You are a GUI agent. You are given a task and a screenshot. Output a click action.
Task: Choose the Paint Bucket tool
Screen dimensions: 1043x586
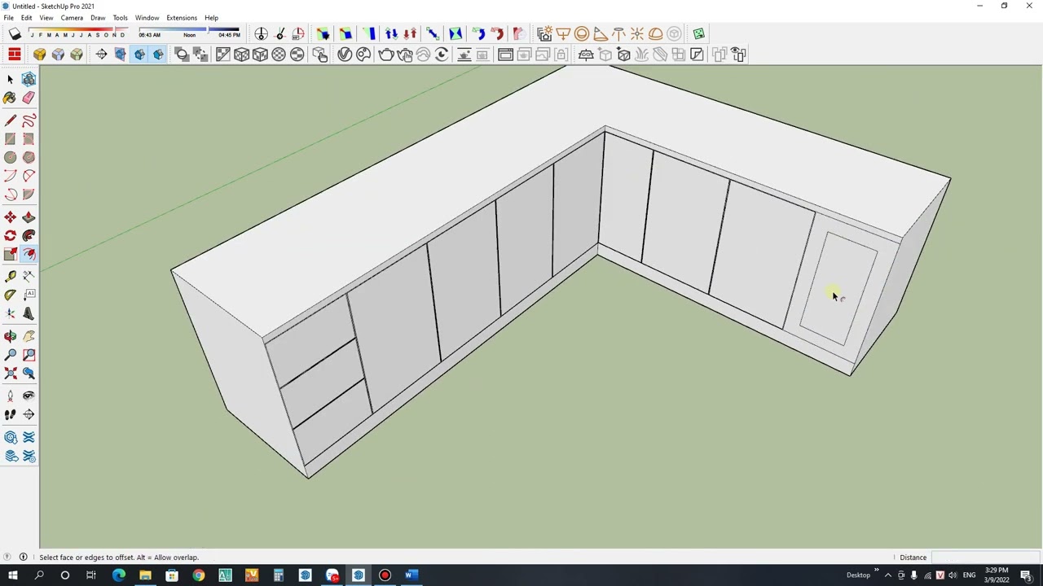[x=10, y=98]
